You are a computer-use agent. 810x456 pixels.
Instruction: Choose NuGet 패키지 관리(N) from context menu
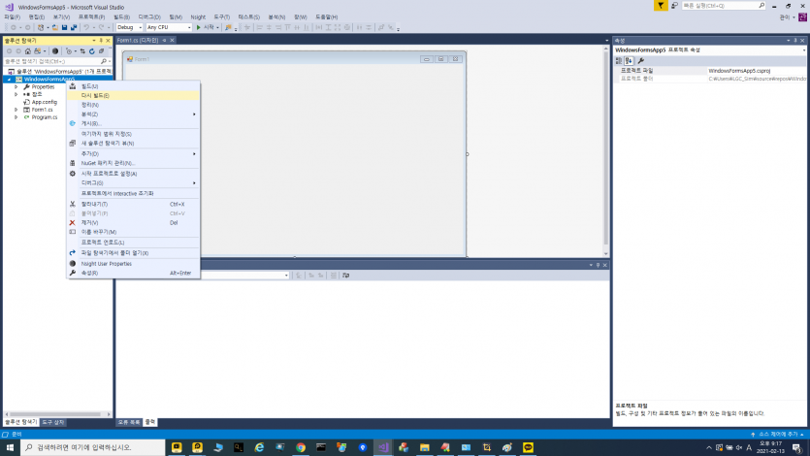click(133, 163)
